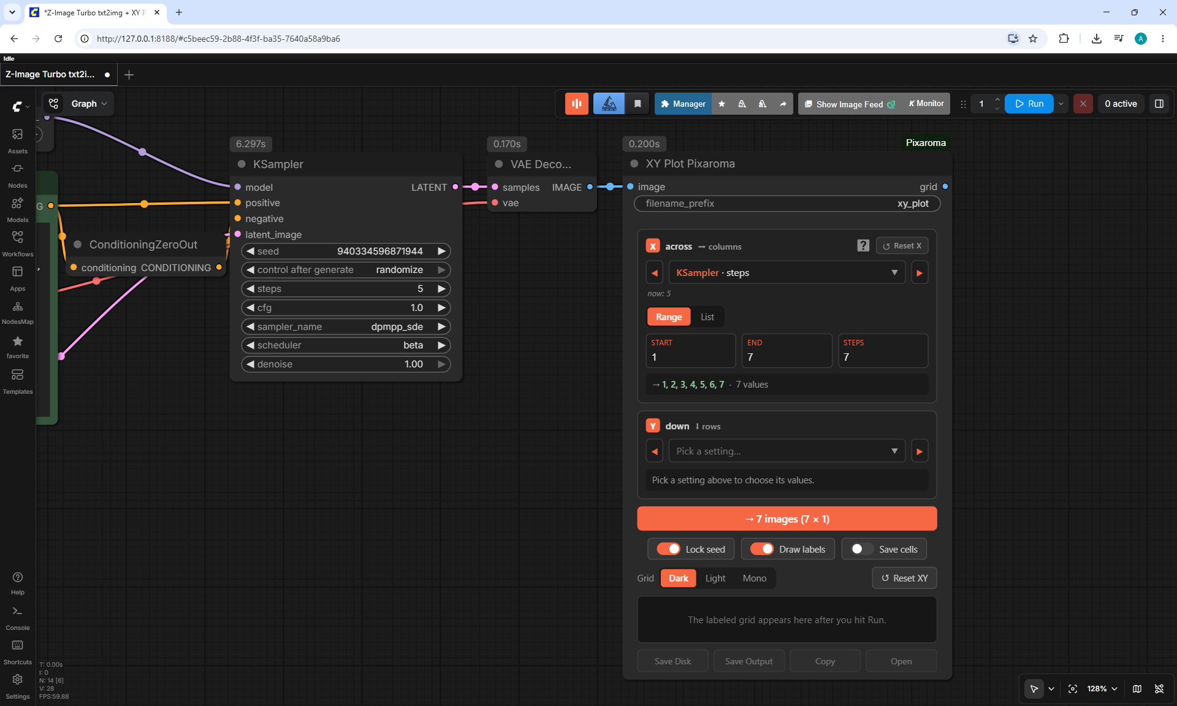Reload the browser page

[58, 39]
